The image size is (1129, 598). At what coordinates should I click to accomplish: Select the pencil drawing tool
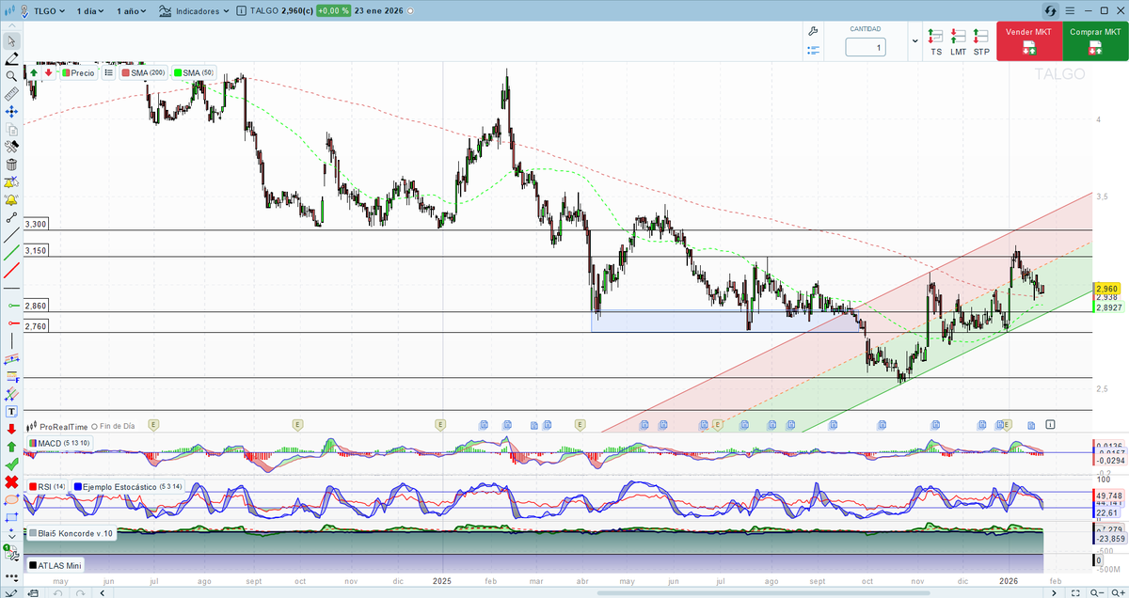pyautogui.click(x=11, y=58)
